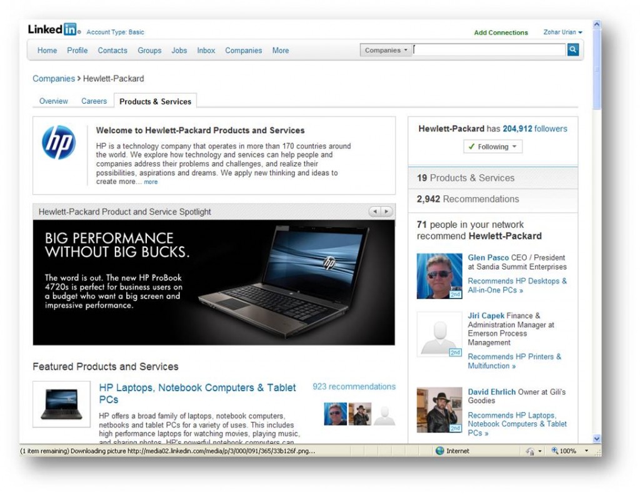
Task: Click the 204,912 followers link
Action: 535,128
